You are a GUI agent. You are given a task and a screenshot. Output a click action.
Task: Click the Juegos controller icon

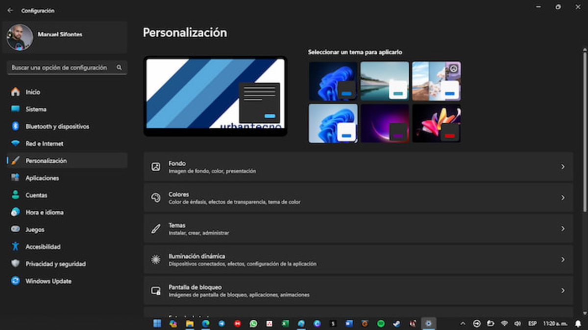pos(16,229)
